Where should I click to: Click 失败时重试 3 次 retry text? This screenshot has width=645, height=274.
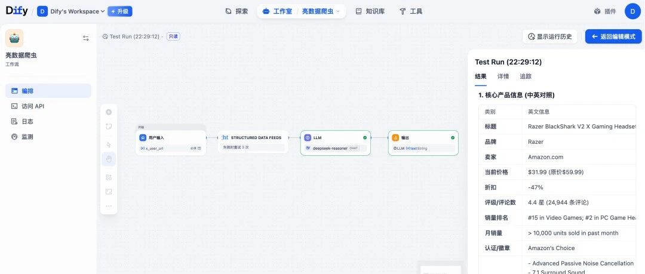(x=236, y=147)
